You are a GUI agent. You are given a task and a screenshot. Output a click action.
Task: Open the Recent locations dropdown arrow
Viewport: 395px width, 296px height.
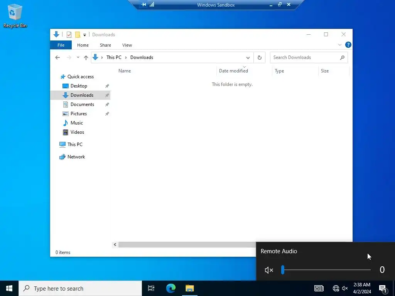[78, 57]
